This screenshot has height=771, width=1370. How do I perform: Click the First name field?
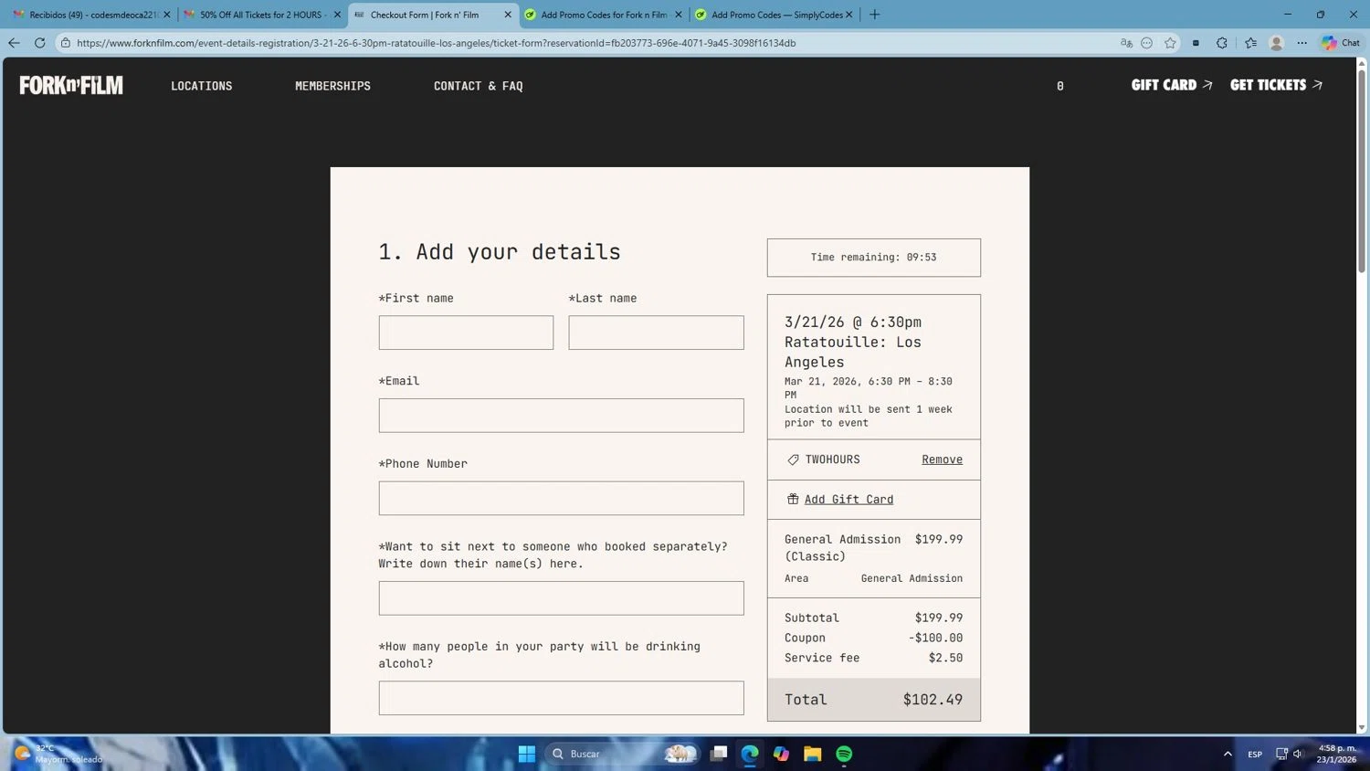pyautogui.click(x=466, y=333)
